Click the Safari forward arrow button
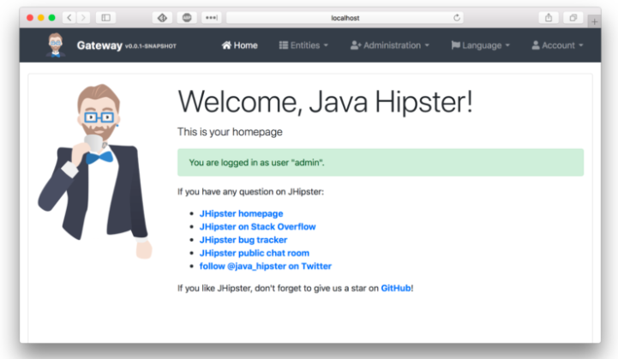The height and width of the screenshot is (359, 618). pyautogui.click(x=83, y=17)
